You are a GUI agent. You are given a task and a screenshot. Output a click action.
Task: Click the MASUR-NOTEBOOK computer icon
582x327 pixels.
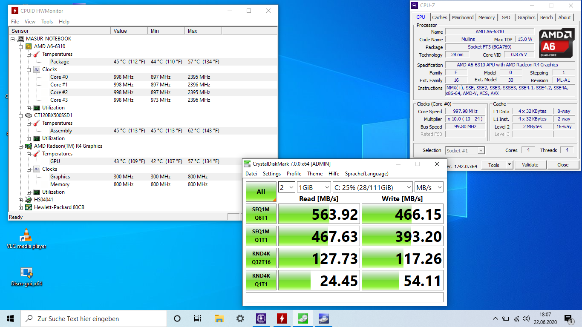coord(20,39)
